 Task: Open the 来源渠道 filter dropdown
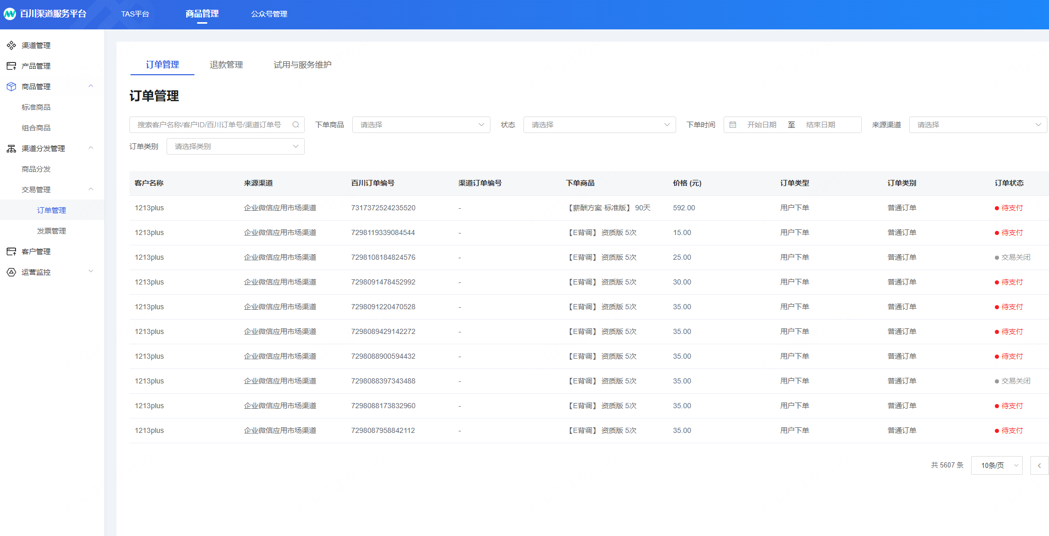[x=978, y=125]
